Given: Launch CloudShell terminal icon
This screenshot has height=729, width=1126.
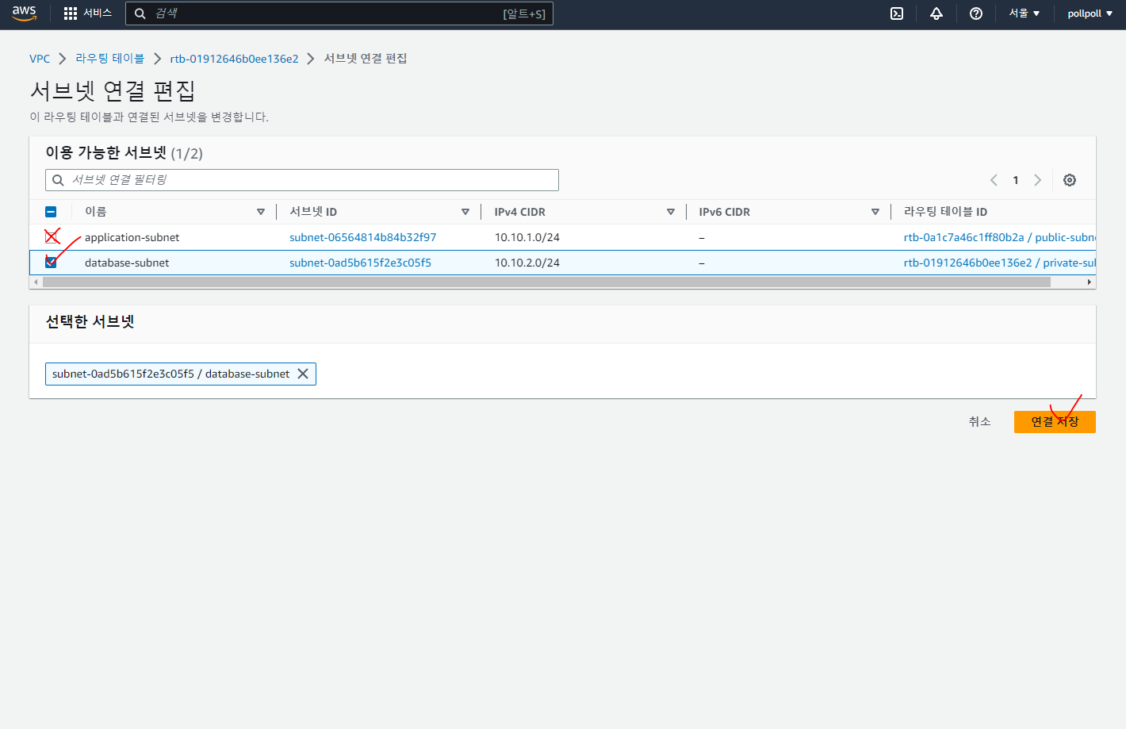Looking at the screenshot, I should 897,13.
